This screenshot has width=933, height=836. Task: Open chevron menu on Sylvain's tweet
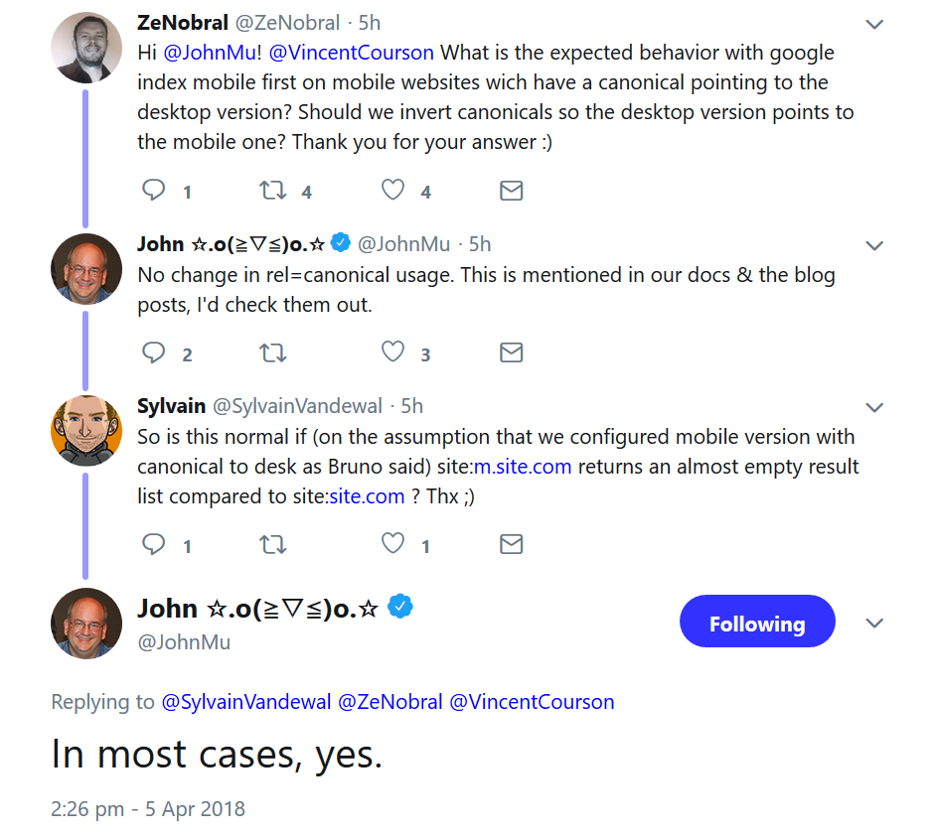pos(874,407)
